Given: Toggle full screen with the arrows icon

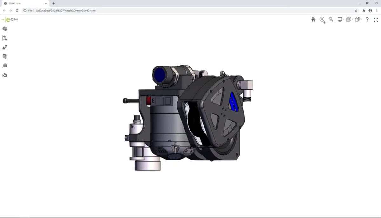Looking at the screenshot, I should 376,20.
